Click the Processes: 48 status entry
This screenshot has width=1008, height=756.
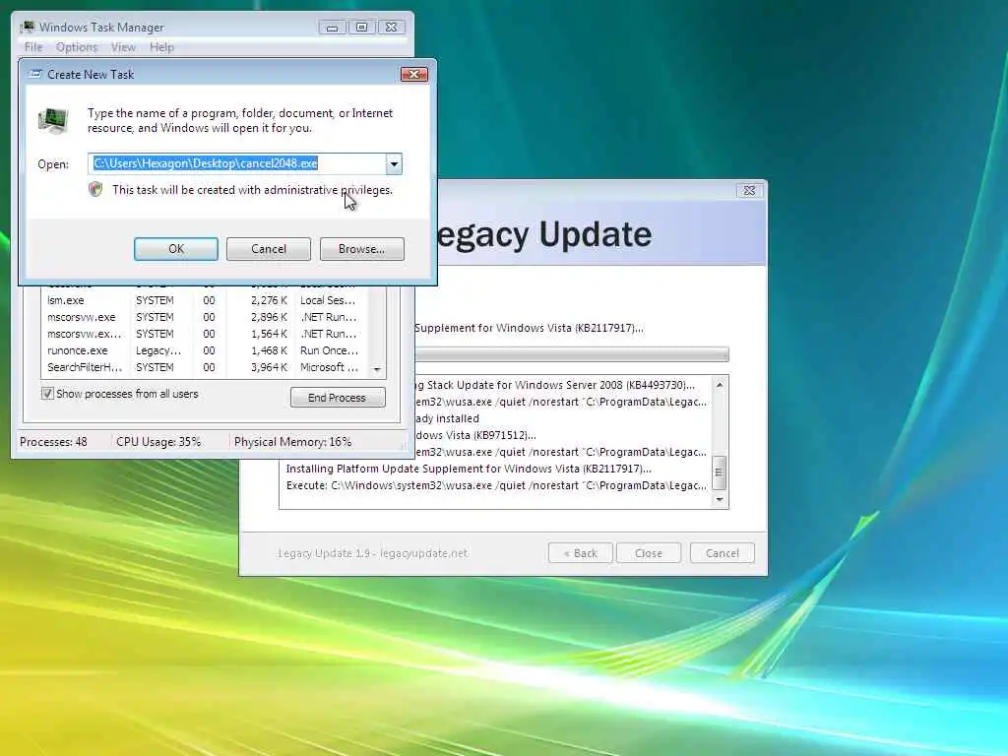click(x=53, y=442)
